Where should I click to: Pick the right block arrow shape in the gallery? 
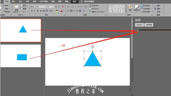[120, 8]
